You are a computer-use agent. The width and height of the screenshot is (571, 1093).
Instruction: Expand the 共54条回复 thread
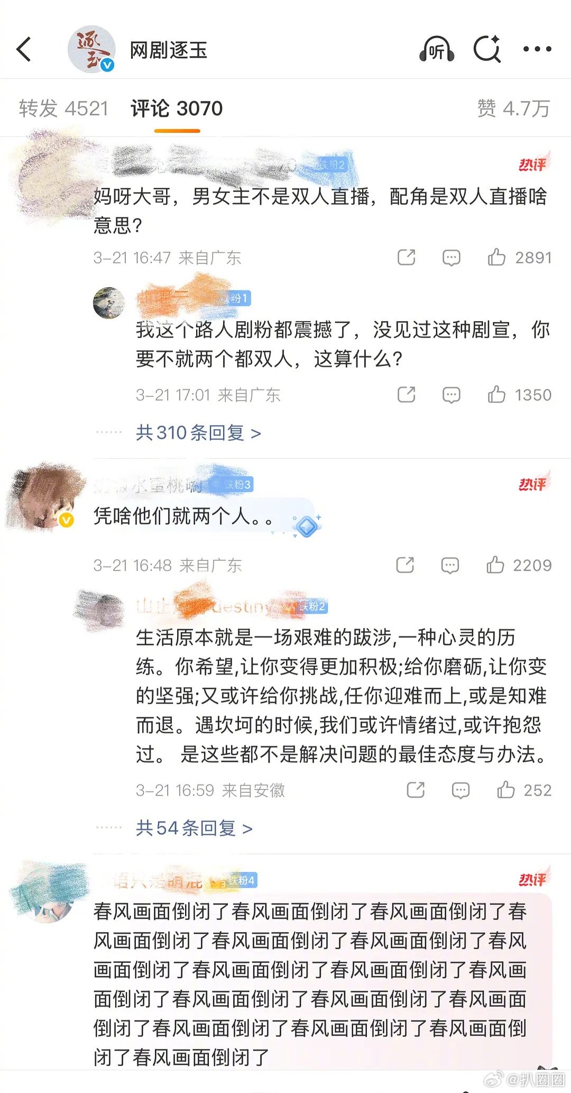click(x=194, y=828)
